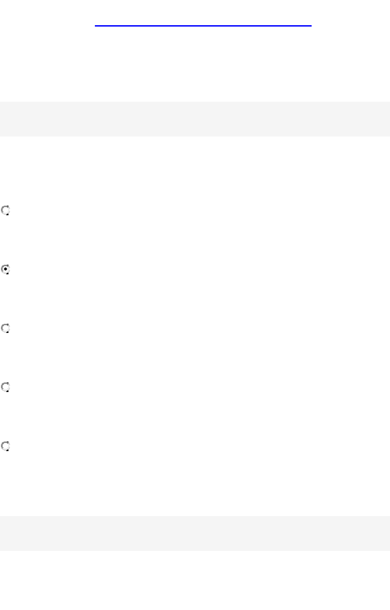Choose the radio button directly below the checked one
Viewport: 390px width, 610px height.
click(x=5, y=328)
